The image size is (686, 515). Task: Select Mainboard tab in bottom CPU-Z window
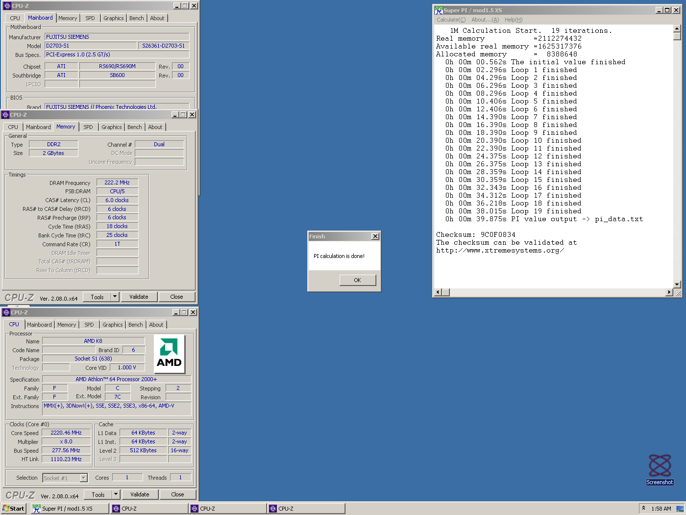tap(39, 325)
